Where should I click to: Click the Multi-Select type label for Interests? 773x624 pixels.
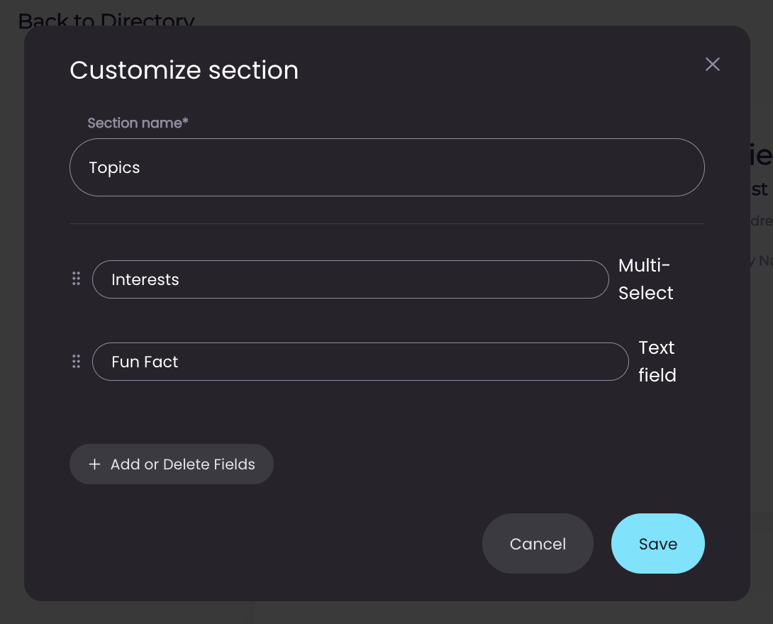point(646,279)
